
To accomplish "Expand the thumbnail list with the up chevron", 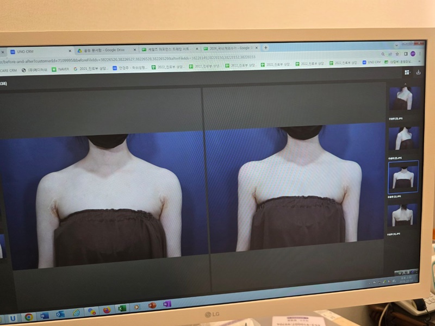I will pos(405,84).
